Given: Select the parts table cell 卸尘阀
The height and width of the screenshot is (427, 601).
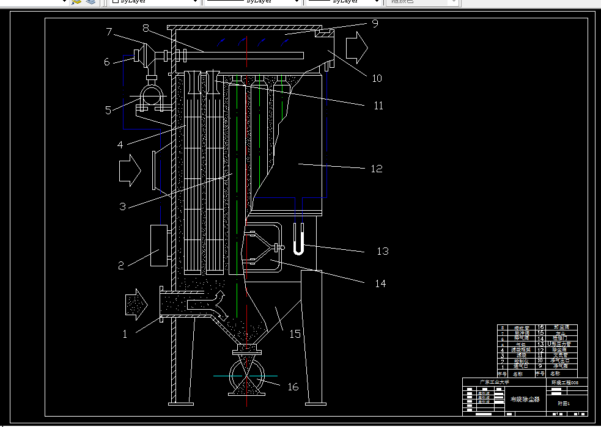Looking at the screenshot, I should click(561, 327).
